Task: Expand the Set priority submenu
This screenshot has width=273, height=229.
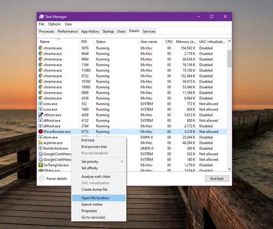Action: (102, 162)
